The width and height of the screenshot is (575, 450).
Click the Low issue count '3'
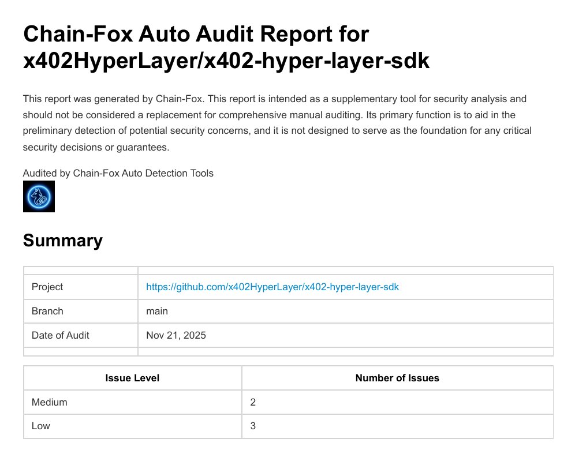(253, 426)
